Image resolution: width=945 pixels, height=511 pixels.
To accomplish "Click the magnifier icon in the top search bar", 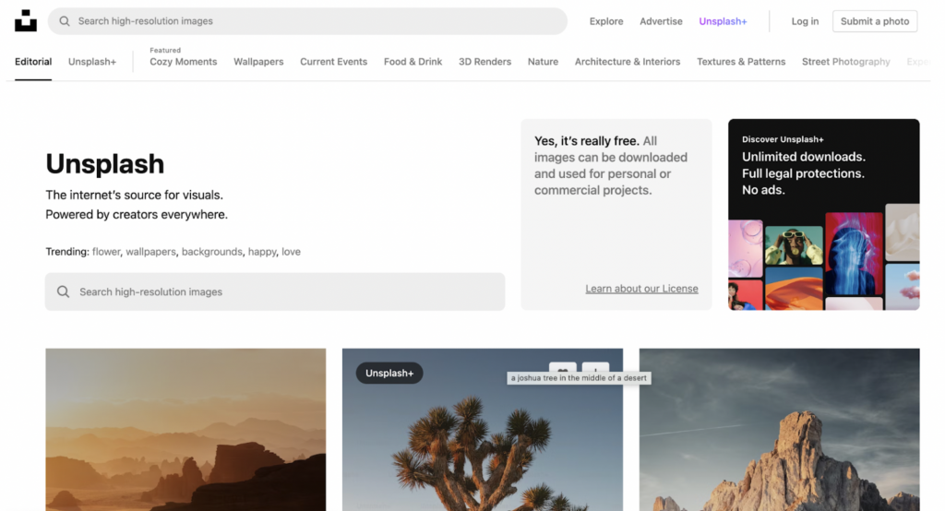I will click(x=63, y=21).
